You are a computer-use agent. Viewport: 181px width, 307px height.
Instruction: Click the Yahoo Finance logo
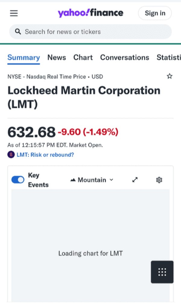point(91,13)
